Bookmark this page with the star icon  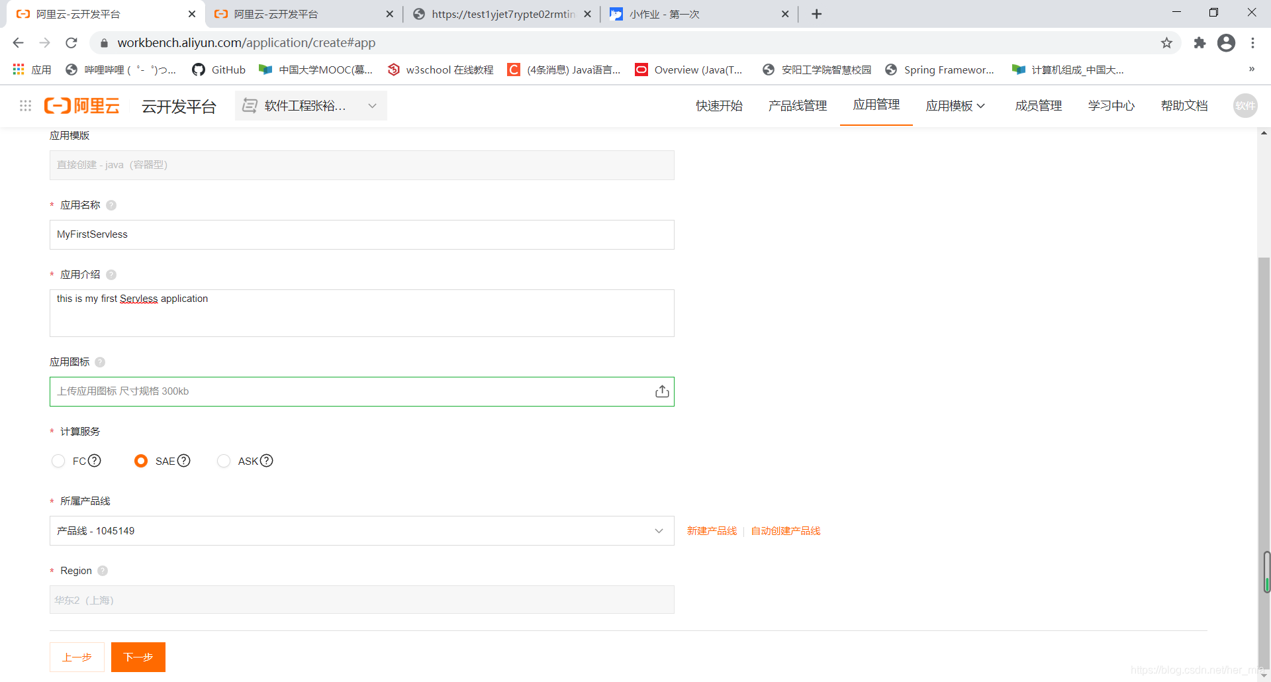click(1166, 43)
